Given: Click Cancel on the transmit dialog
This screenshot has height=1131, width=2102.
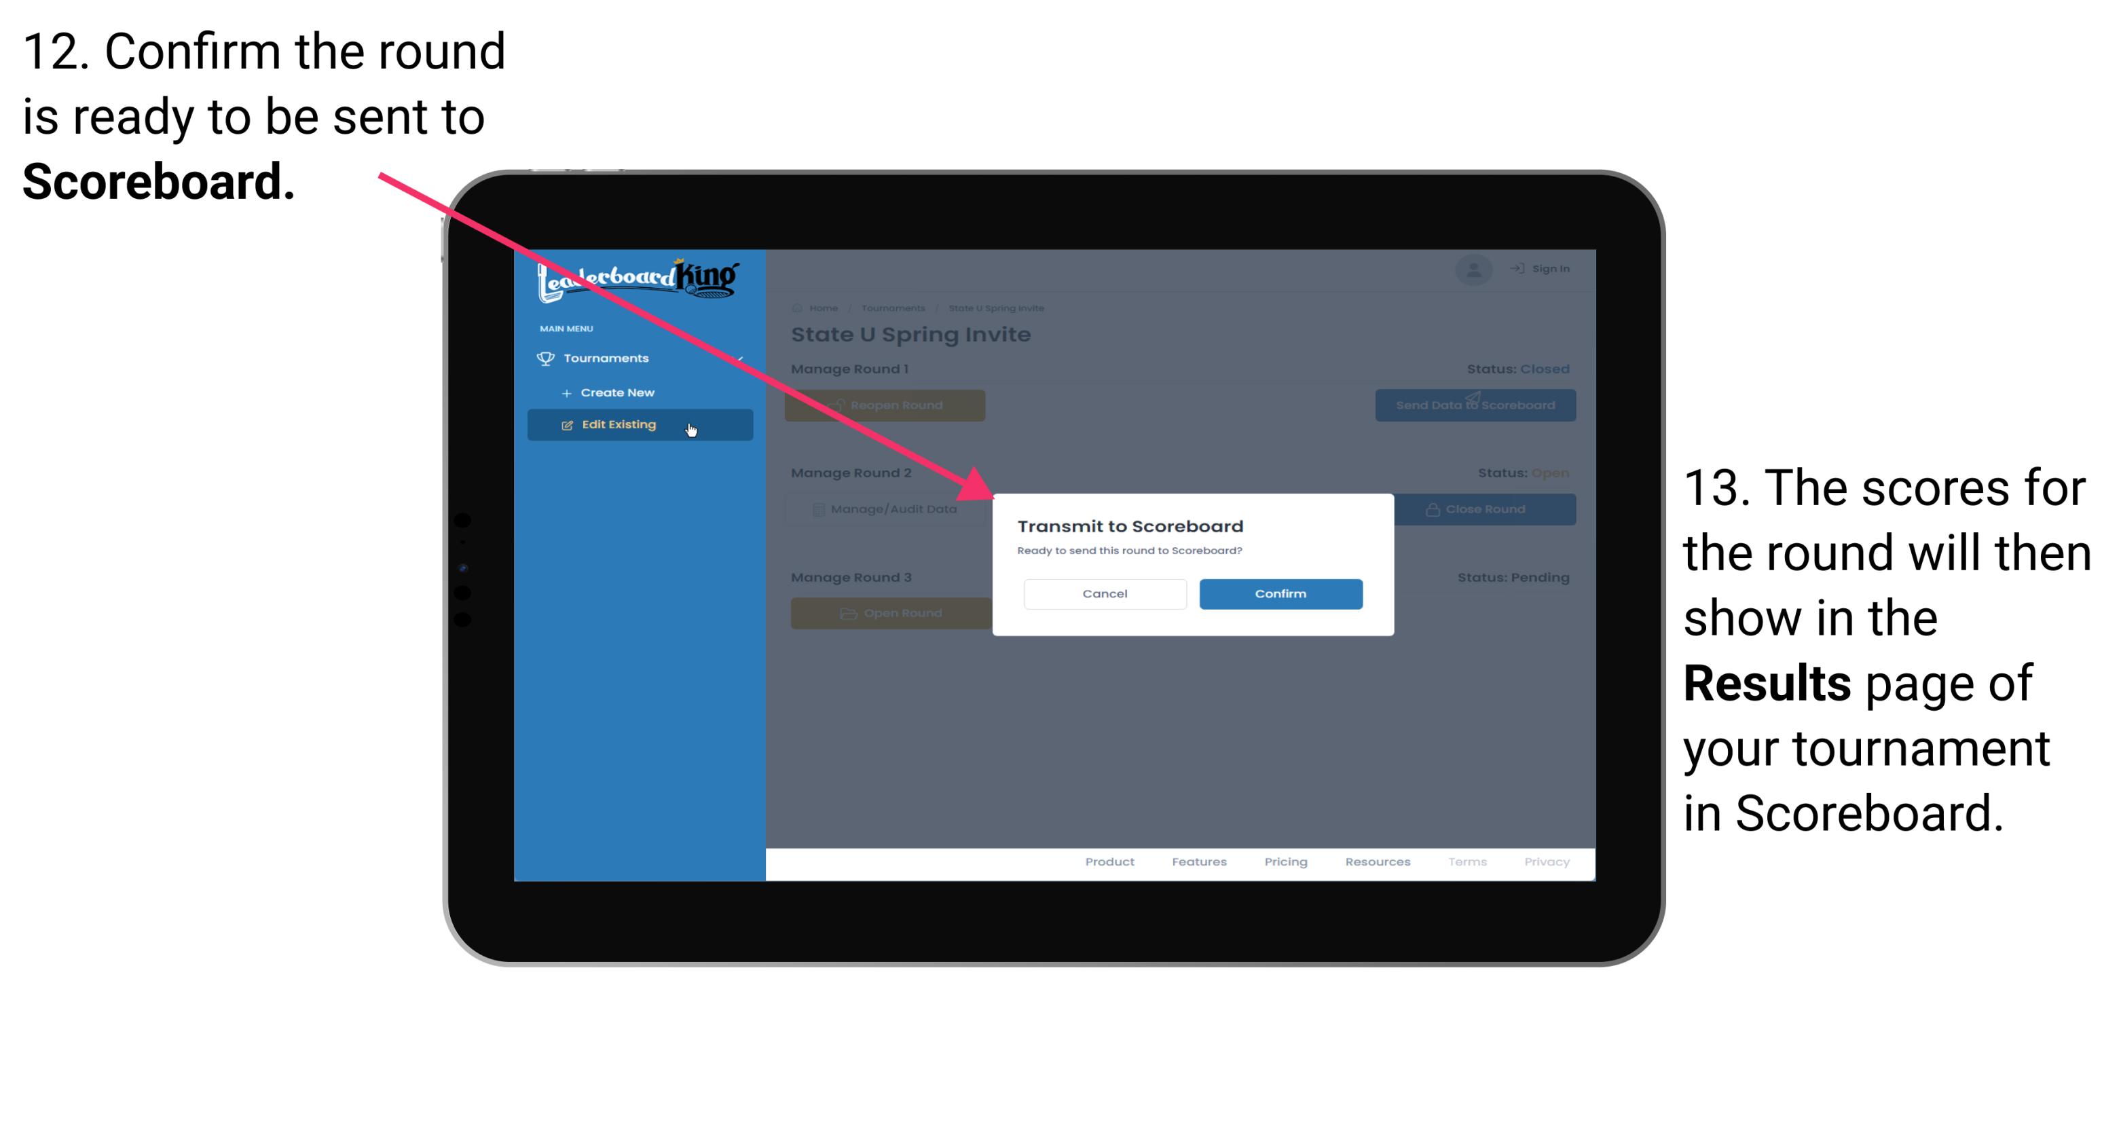Looking at the screenshot, I should 1103,592.
